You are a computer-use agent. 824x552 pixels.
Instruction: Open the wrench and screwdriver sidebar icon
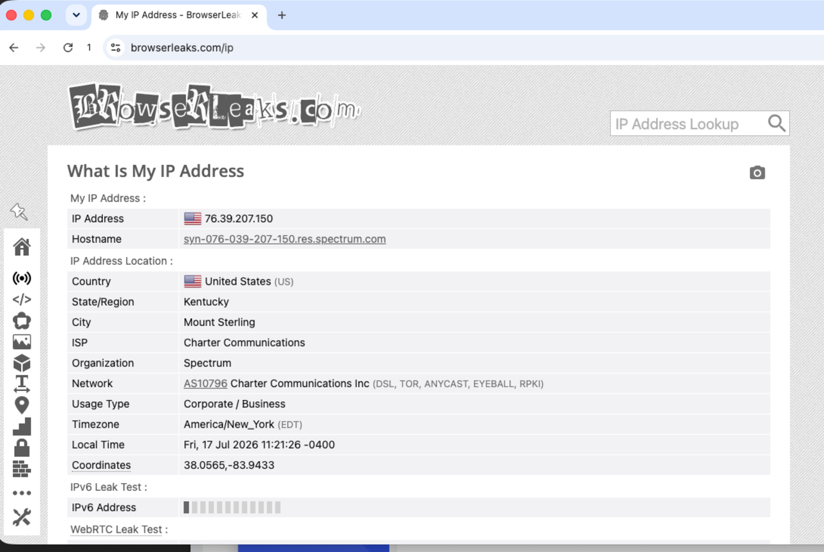22,517
